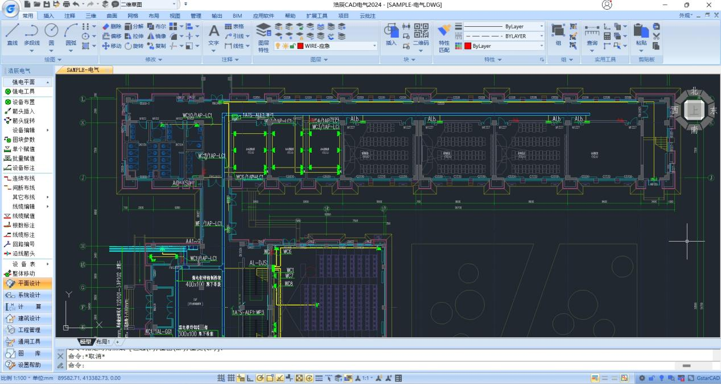This screenshot has width=721, height=384.
Task: Expand the 修改 panel dropdown
Action: pyautogui.click(x=154, y=59)
